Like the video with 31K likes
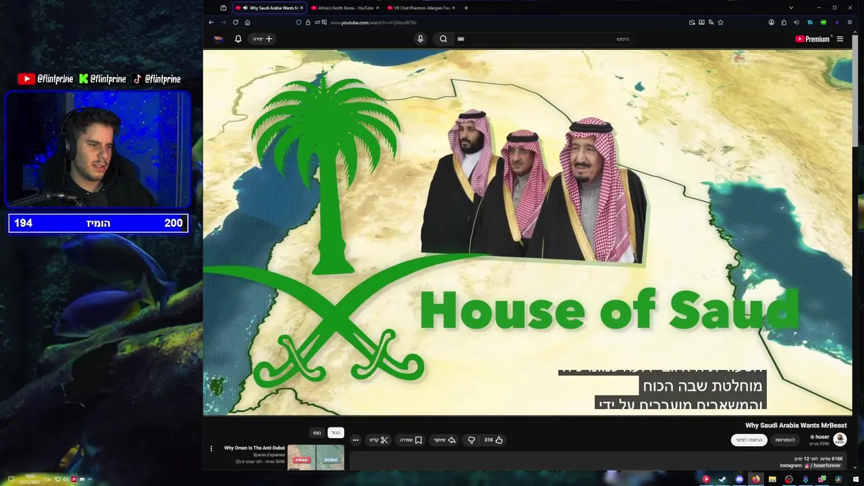 493,440
